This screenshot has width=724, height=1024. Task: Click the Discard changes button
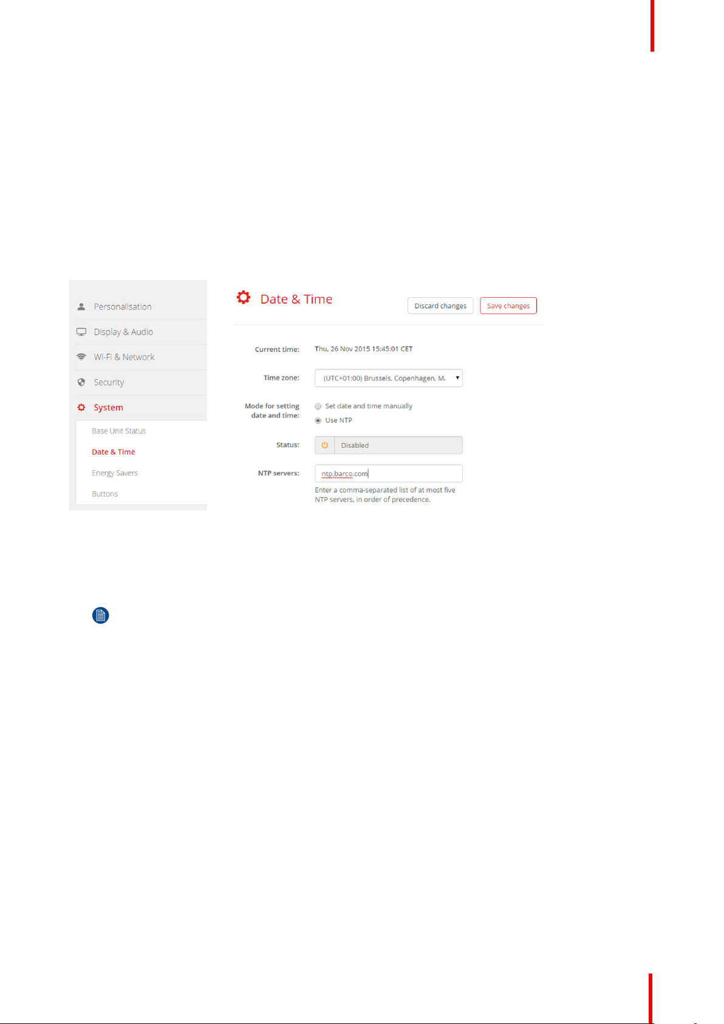pyautogui.click(x=440, y=306)
